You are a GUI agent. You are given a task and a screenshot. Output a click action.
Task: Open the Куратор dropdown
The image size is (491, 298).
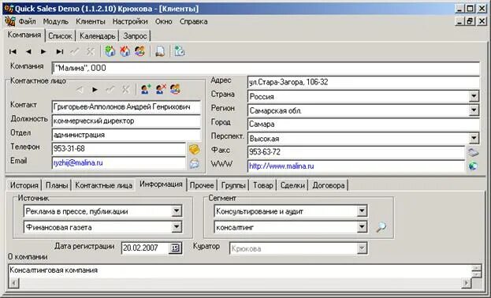point(362,248)
